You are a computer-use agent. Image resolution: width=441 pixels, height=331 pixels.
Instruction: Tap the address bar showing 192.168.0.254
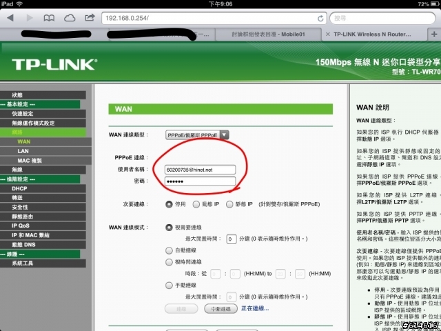pos(209,19)
